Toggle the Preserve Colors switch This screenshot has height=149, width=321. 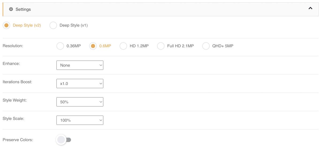64,140
